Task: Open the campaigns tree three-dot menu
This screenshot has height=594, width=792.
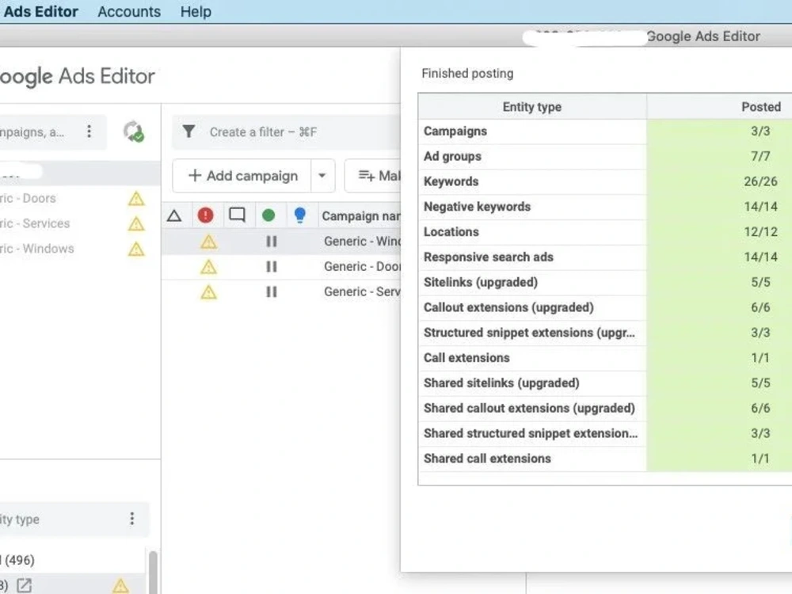Action: (89, 131)
